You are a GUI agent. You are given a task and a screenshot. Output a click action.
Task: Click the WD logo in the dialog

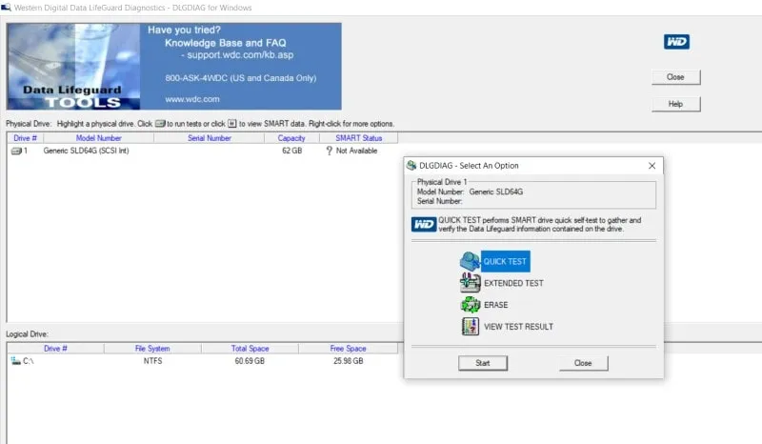coord(423,224)
